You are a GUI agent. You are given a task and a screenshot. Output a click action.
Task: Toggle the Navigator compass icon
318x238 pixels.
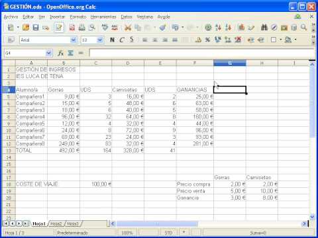pos(274,28)
